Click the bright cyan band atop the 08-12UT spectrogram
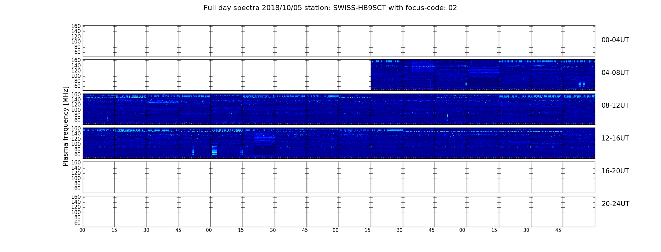This screenshot has width=661, height=252. (x=333, y=96)
